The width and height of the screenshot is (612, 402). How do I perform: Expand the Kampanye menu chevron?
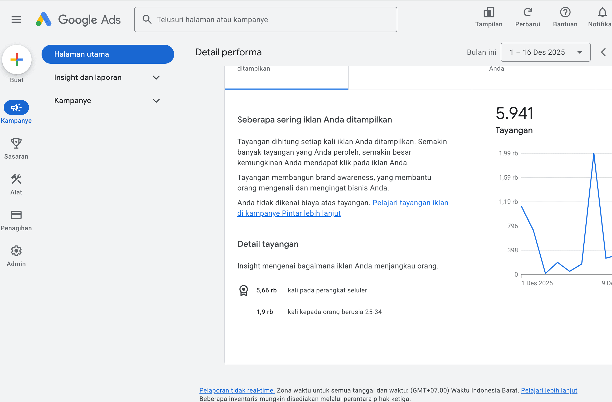[156, 101]
